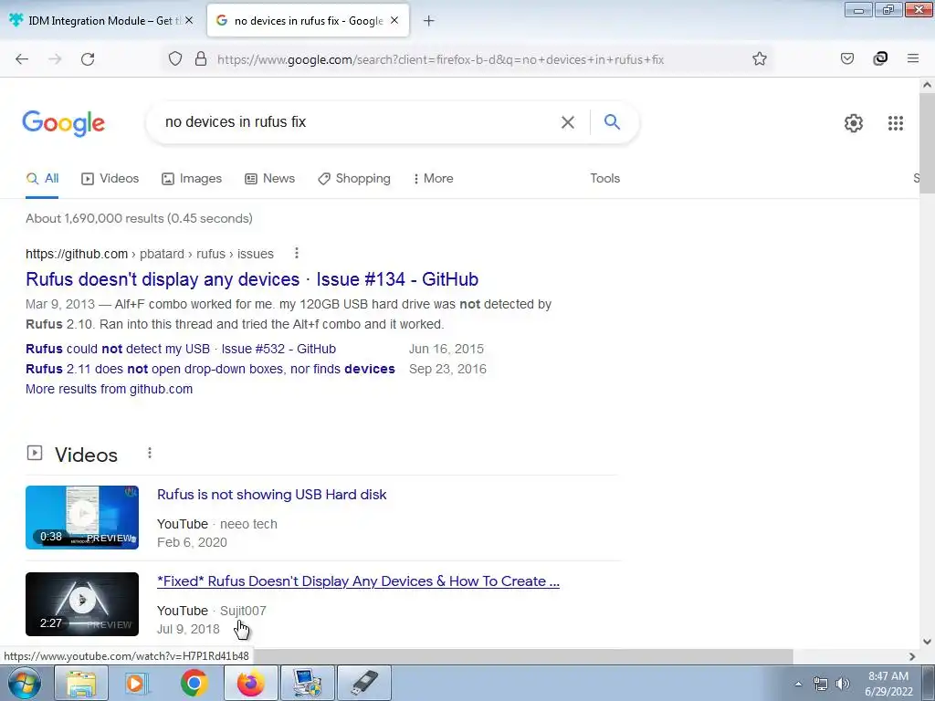935x701 pixels.
Task: Open search Tools options
Action: tap(605, 178)
